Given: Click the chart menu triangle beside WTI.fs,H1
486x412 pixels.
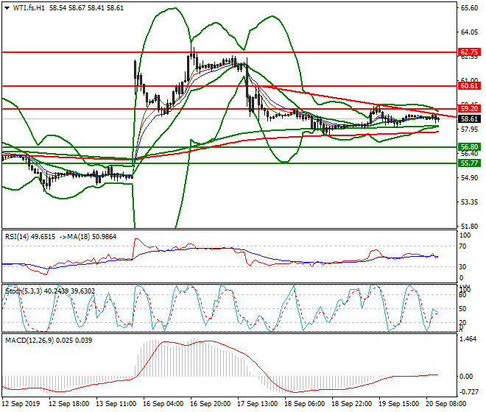Looking at the screenshot, I should (7, 8).
